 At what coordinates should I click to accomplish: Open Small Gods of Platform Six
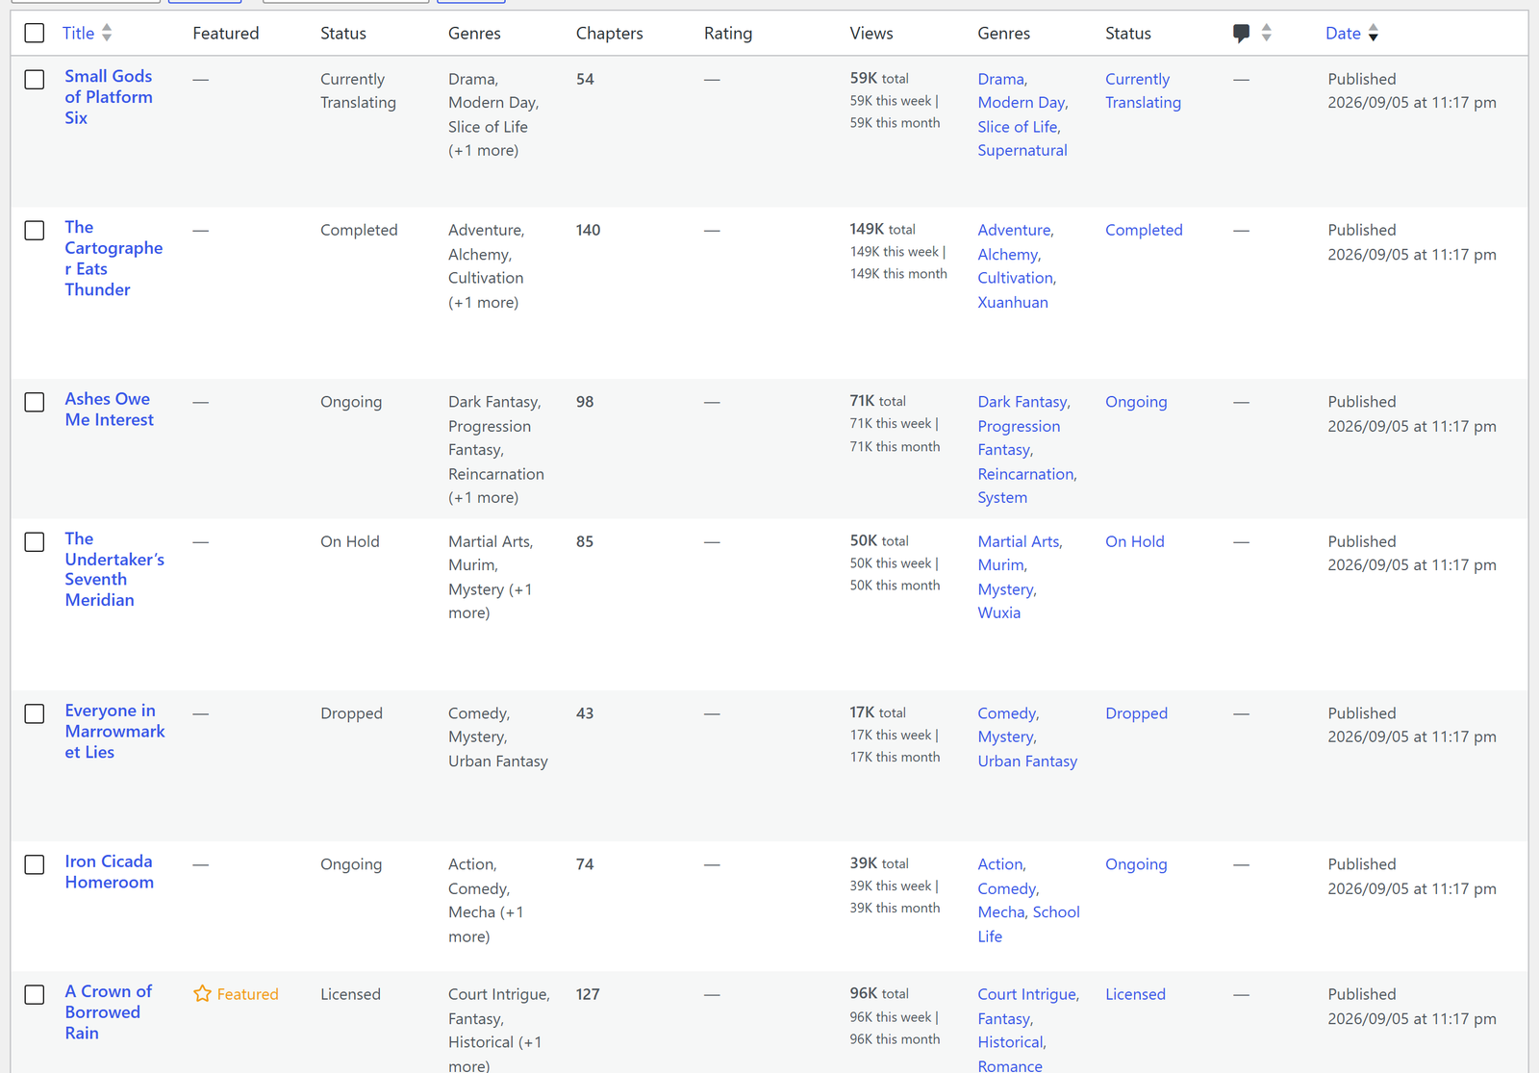point(109,97)
